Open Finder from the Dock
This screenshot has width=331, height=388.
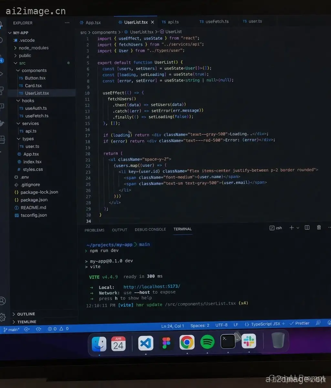[99, 344]
